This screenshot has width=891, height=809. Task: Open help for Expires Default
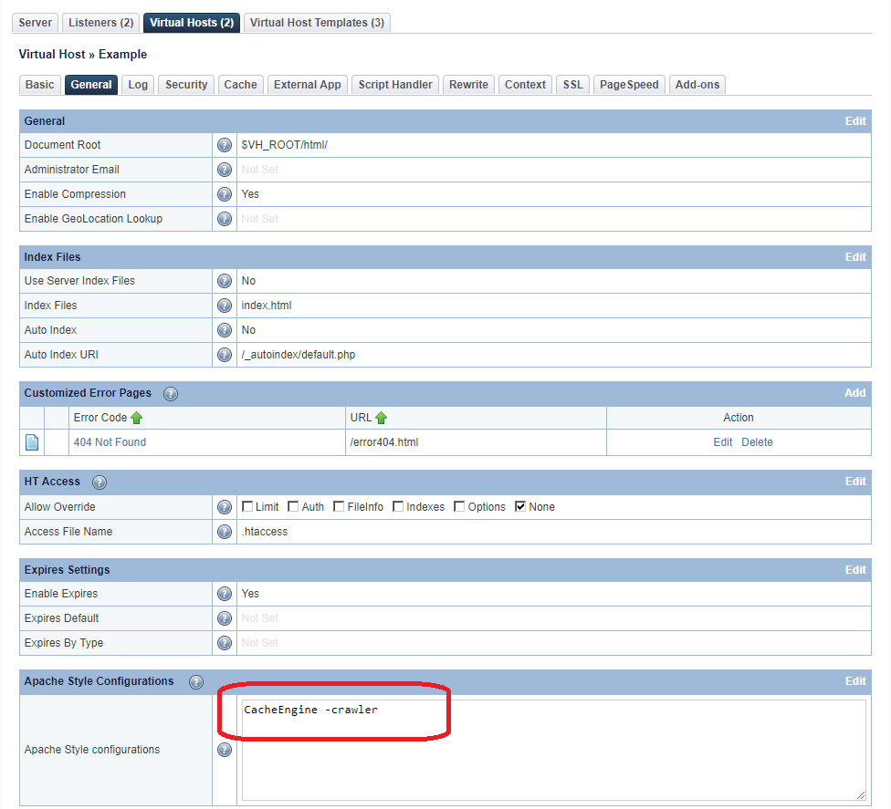coord(225,618)
